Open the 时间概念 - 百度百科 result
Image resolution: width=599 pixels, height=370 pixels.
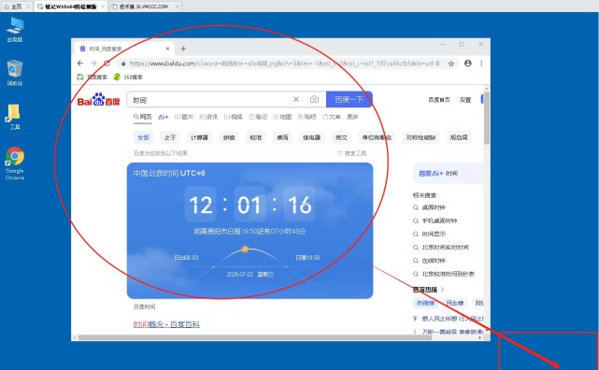click(x=166, y=324)
